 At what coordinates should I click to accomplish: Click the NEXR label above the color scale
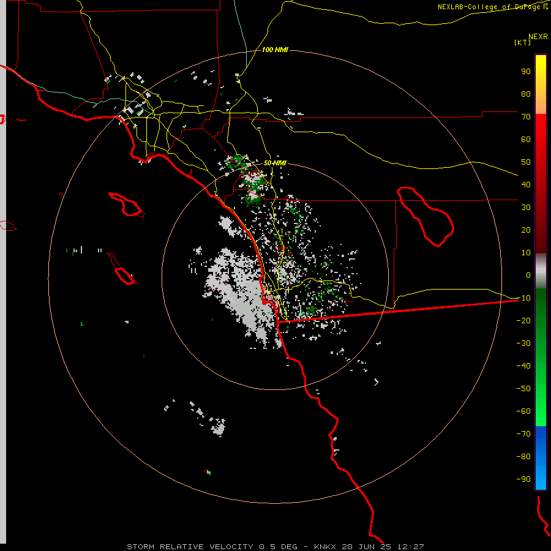[538, 37]
